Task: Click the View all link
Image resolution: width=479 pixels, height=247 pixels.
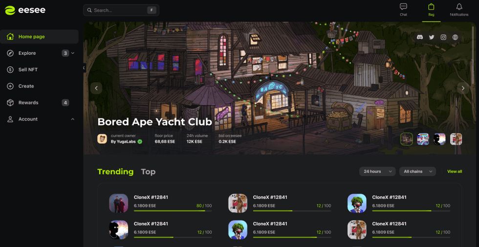Action: tap(455, 172)
